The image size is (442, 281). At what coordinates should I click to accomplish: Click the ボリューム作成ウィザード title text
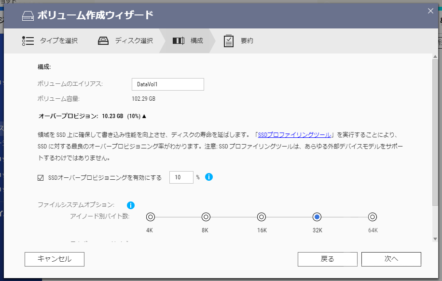95,15
